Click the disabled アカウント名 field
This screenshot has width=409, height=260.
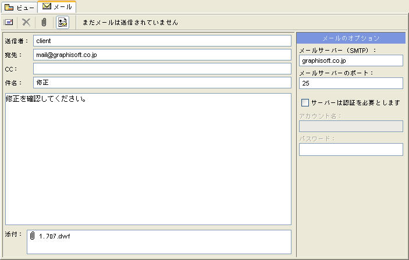click(351, 126)
